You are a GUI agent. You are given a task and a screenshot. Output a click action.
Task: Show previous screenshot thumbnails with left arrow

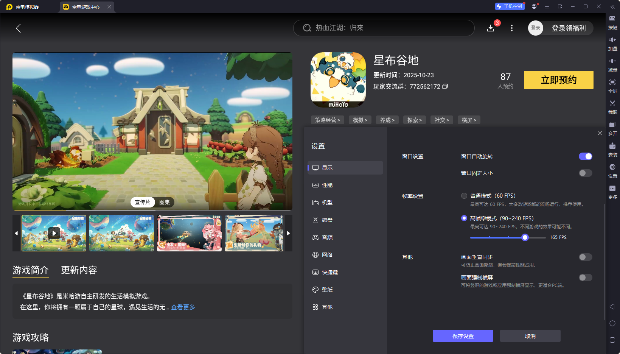(x=16, y=233)
